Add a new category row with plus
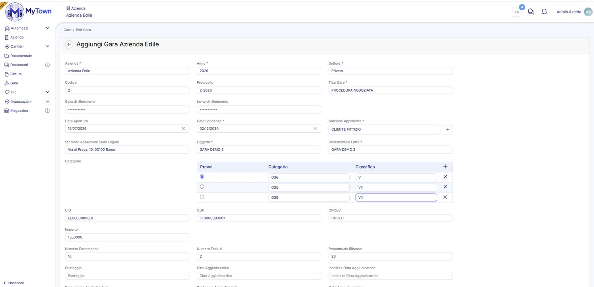The width and height of the screenshot is (594, 287). (x=445, y=166)
